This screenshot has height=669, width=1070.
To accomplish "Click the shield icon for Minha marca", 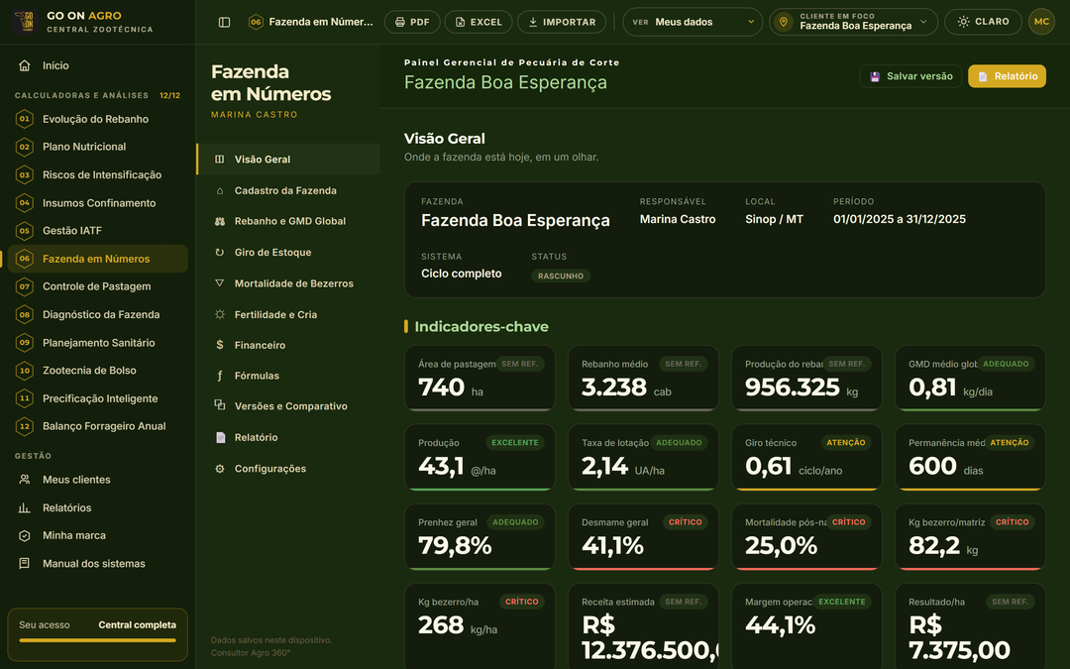I will 25,536.
